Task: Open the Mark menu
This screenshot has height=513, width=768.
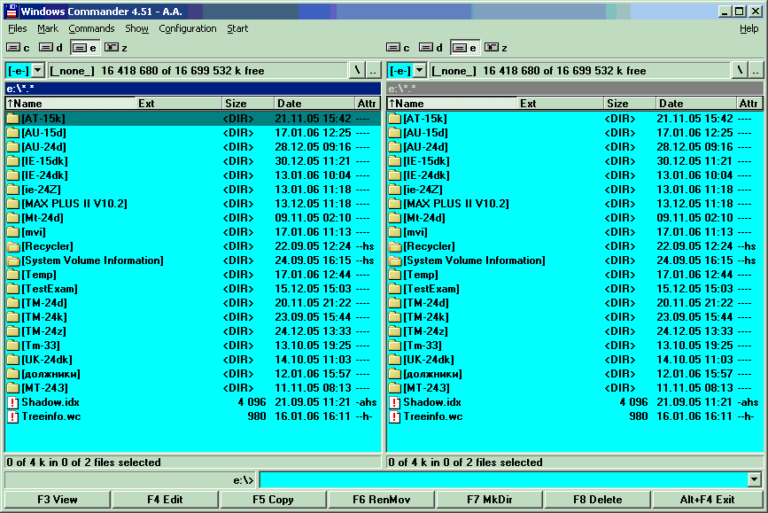Action: (x=48, y=28)
